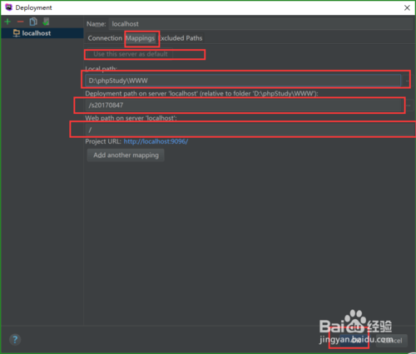Click the Name field containing localhost

click(260, 24)
